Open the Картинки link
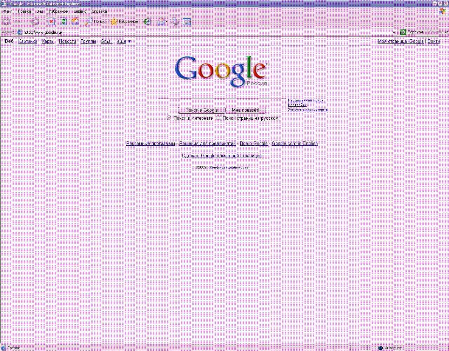This screenshot has height=351, width=449. [28, 41]
